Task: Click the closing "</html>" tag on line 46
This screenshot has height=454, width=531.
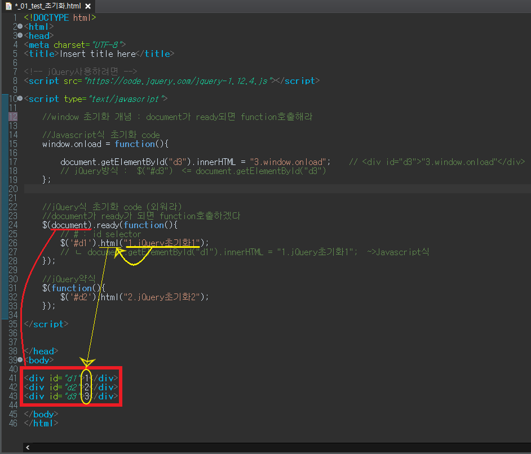Action: tap(41, 423)
